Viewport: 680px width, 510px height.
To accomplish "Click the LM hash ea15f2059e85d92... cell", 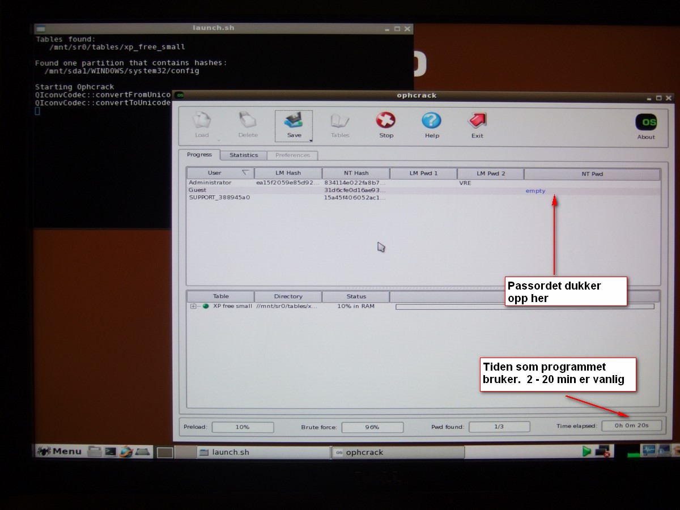I will (288, 182).
